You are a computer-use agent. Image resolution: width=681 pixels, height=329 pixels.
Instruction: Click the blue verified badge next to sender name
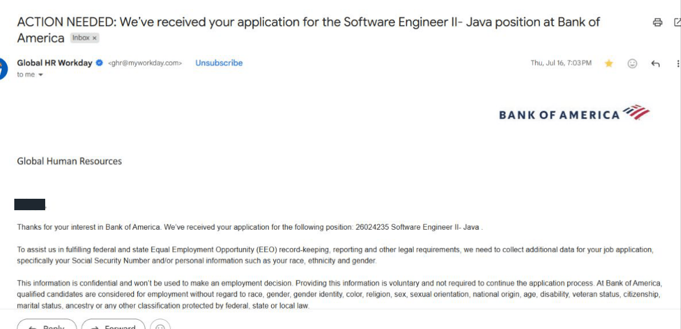click(x=99, y=63)
